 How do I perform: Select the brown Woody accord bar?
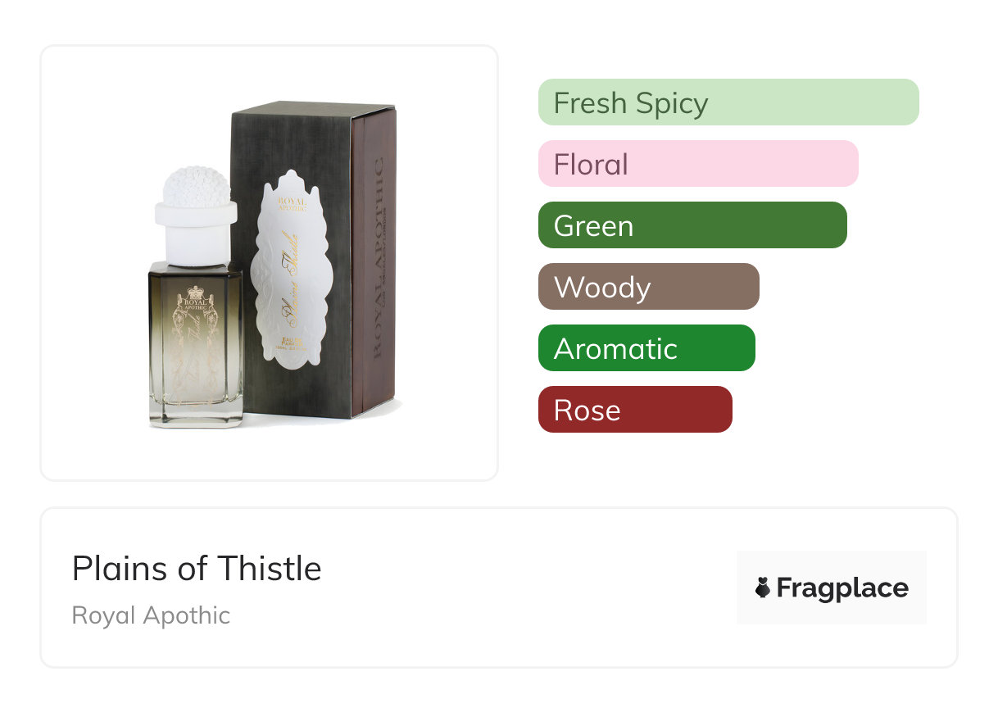click(648, 287)
